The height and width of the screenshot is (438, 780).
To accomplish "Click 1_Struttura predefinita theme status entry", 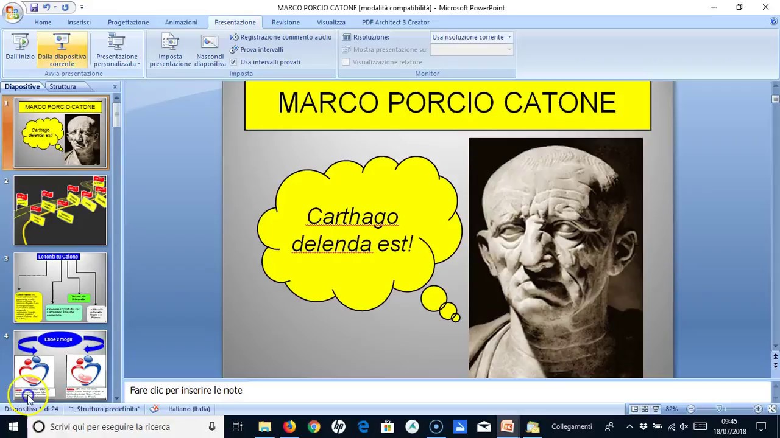I will (104, 409).
